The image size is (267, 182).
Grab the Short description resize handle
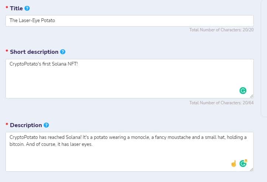[x=251, y=97]
